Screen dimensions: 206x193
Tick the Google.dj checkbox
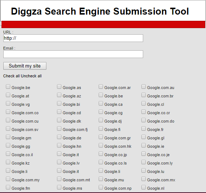(x=101, y=120)
